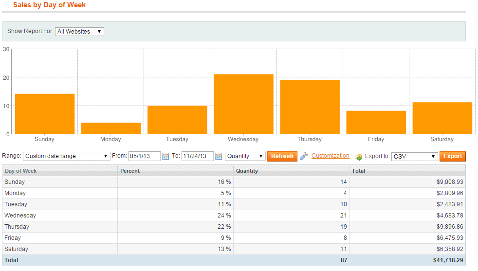The image size is (478, 271).
Task: Sort by Quantity column header
Action: [x=247, y=171]
